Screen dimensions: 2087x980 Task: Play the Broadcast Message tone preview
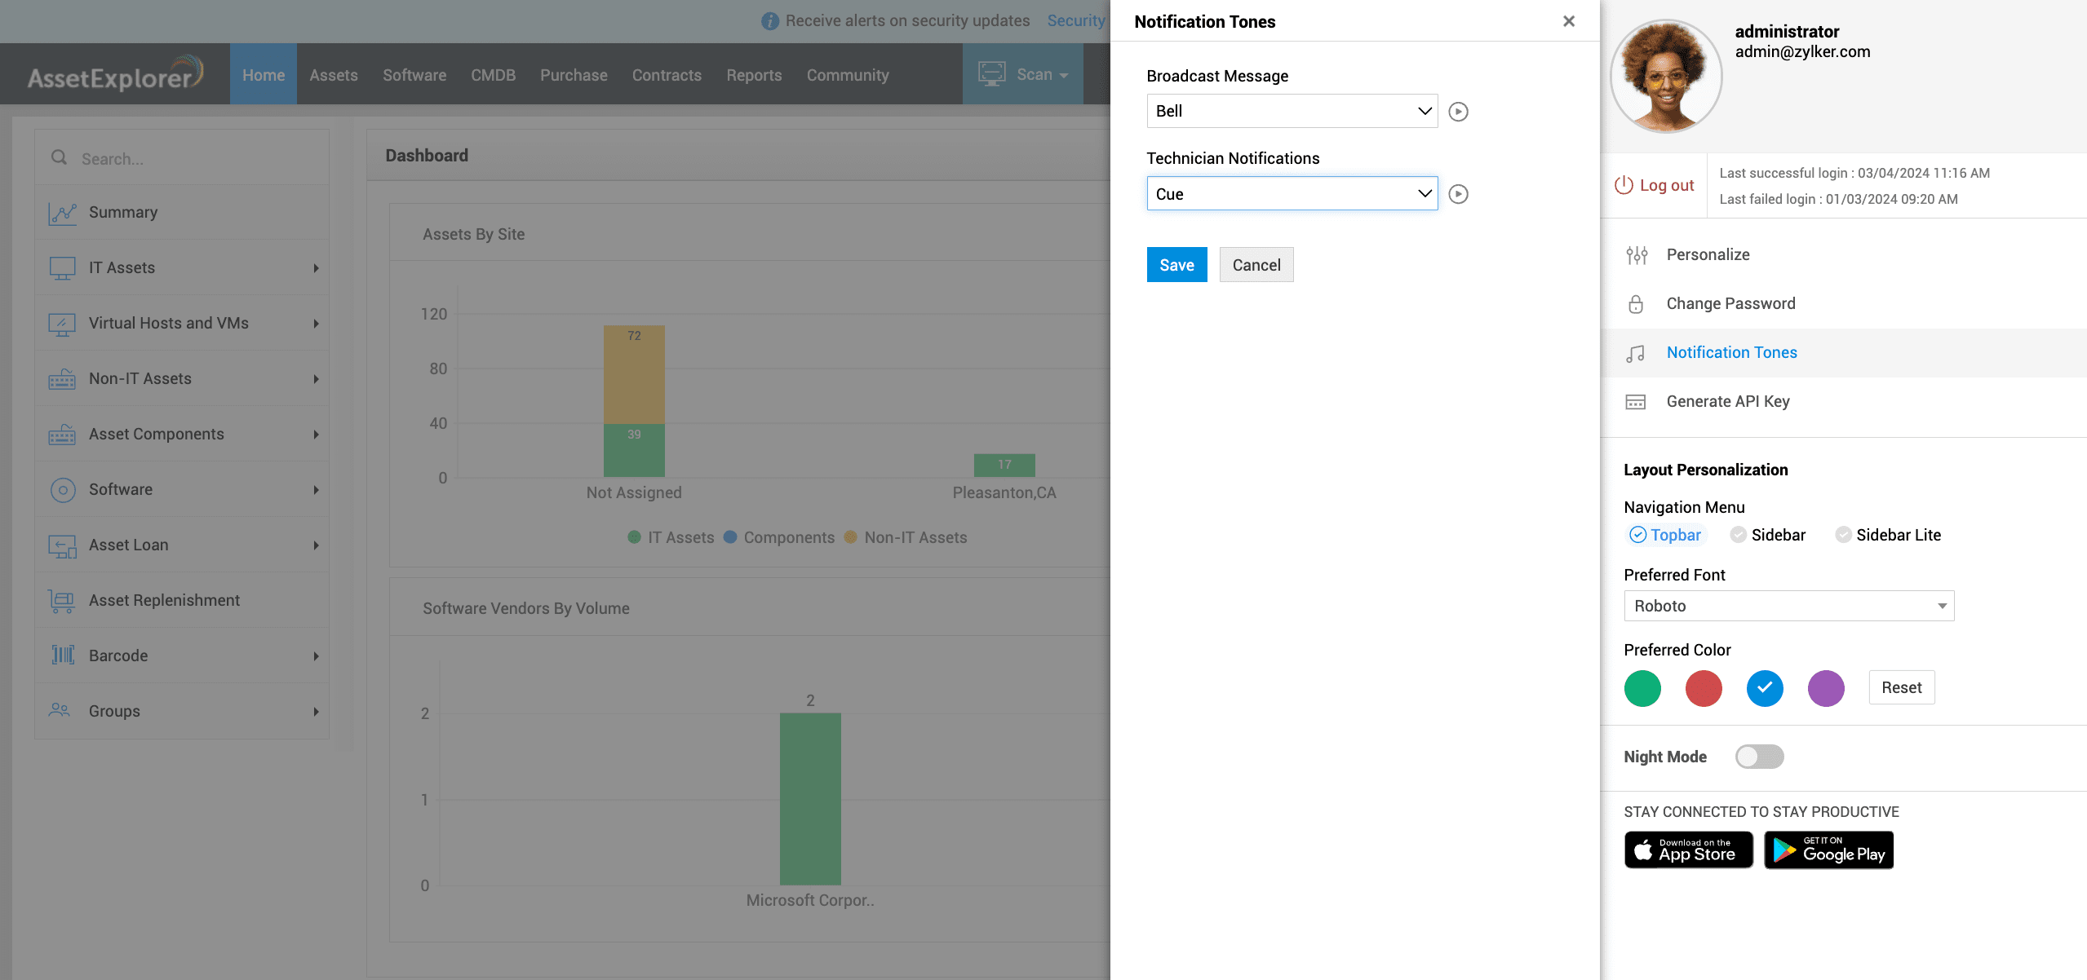(1458, 112)
